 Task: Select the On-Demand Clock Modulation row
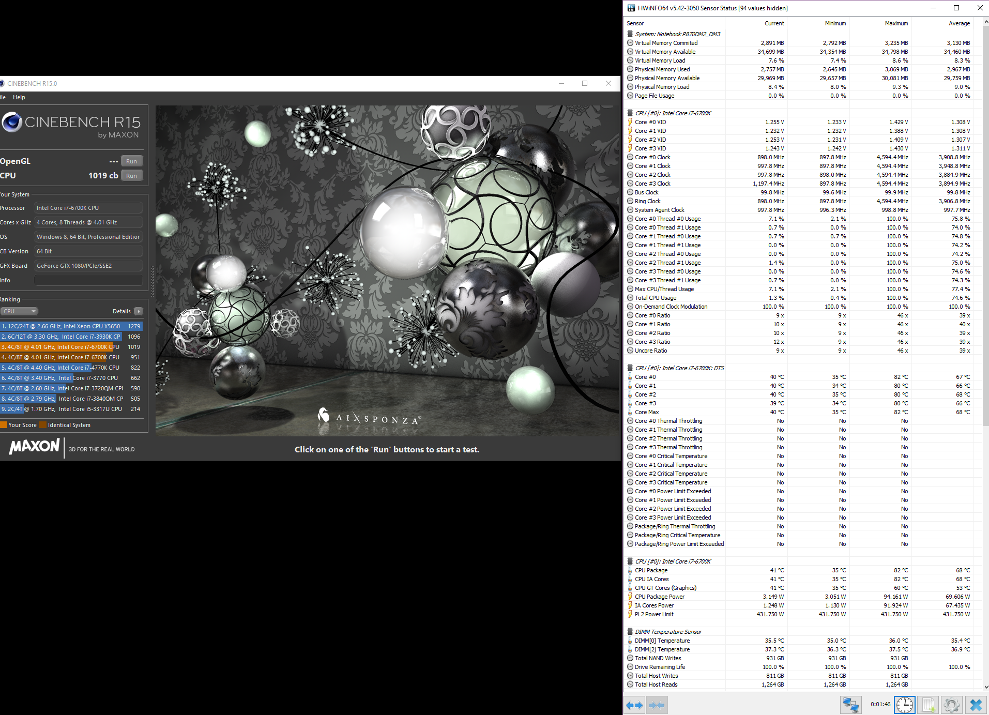[x=800, y=307]
